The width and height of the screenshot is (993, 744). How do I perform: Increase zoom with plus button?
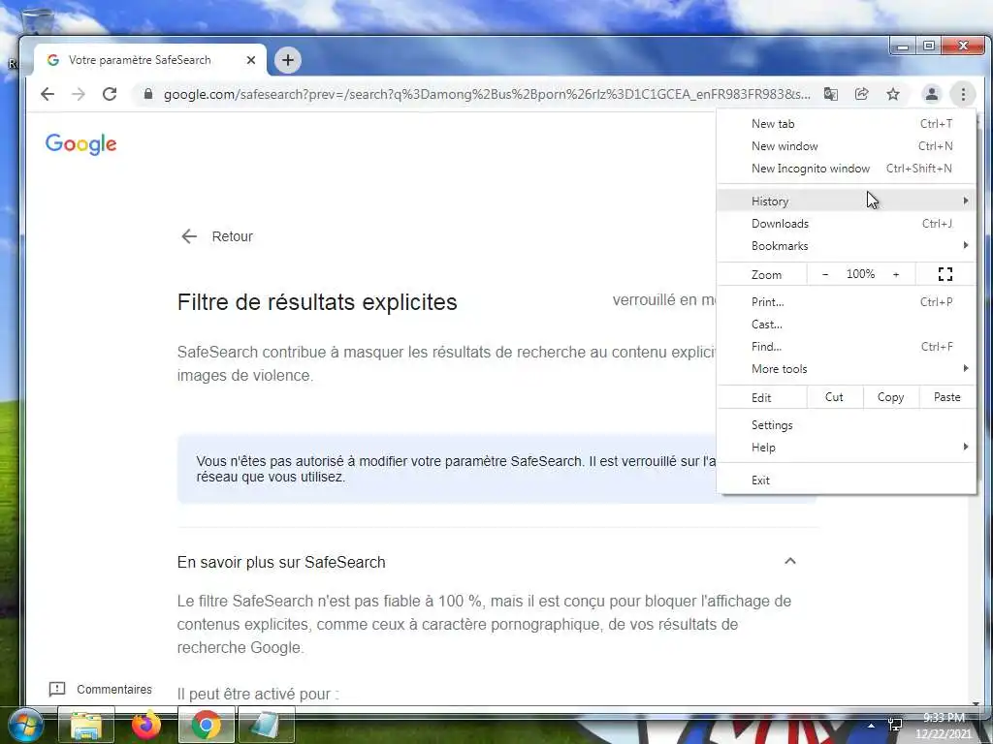(896, 274)
